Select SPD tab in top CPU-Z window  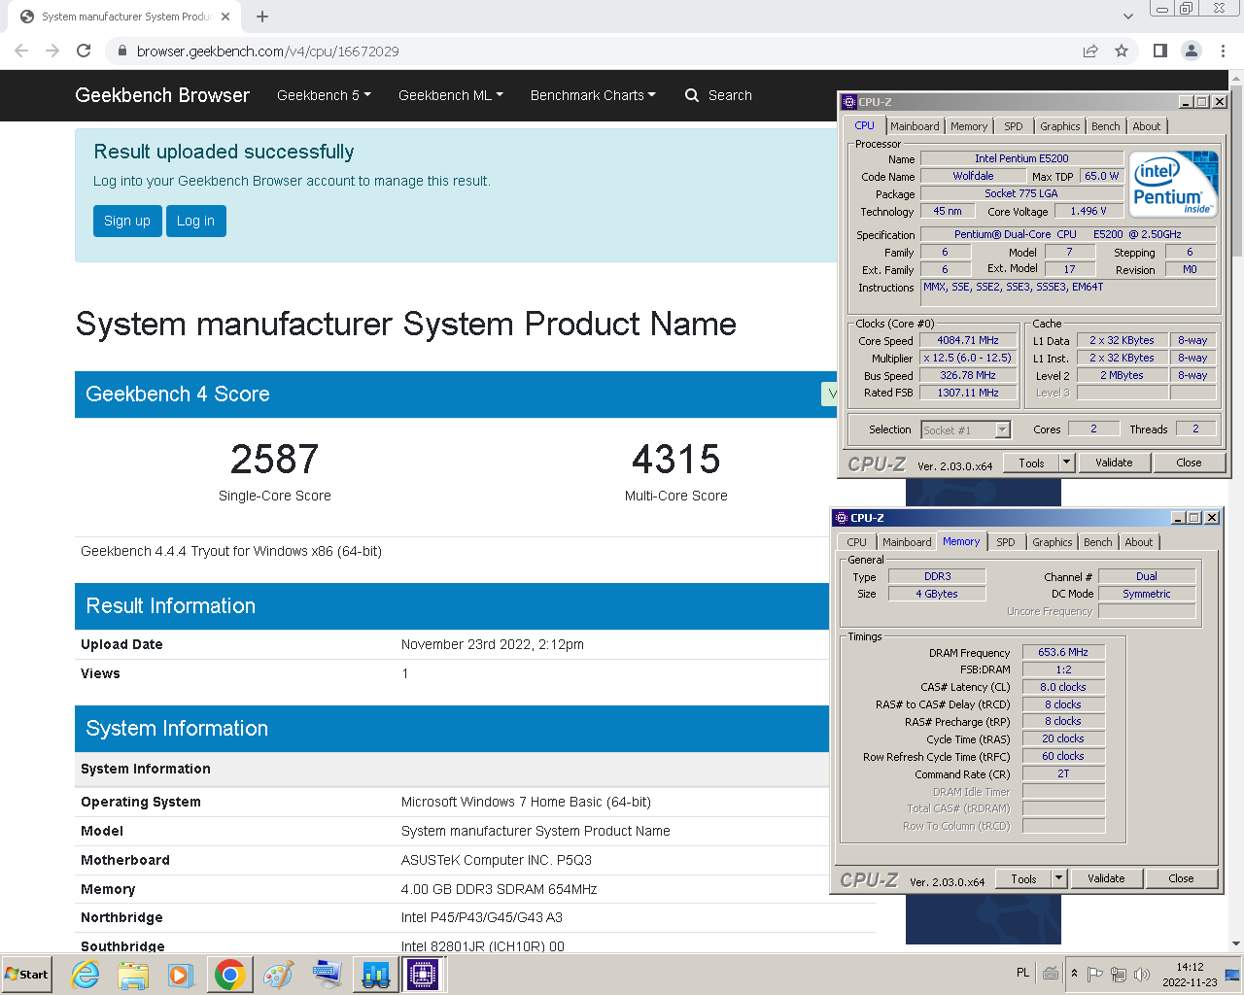(x=1014, y=126)
